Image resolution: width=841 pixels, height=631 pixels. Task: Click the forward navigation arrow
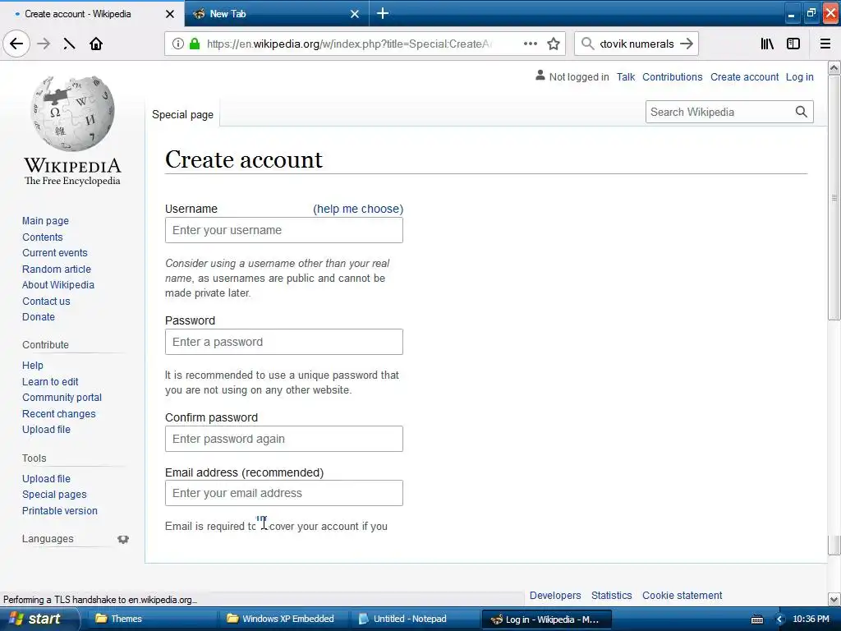coord(44,44)
